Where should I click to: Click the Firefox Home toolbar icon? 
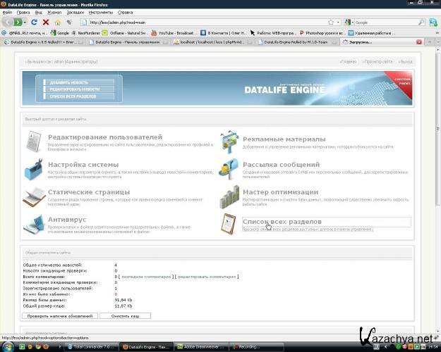[x=58, y=23]
